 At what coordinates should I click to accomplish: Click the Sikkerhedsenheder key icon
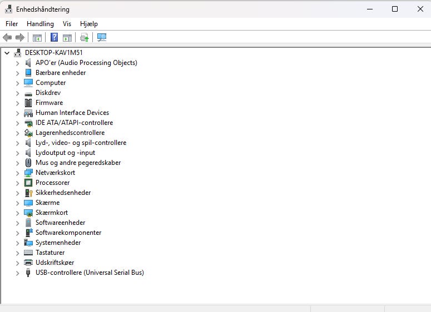[28, 193]
